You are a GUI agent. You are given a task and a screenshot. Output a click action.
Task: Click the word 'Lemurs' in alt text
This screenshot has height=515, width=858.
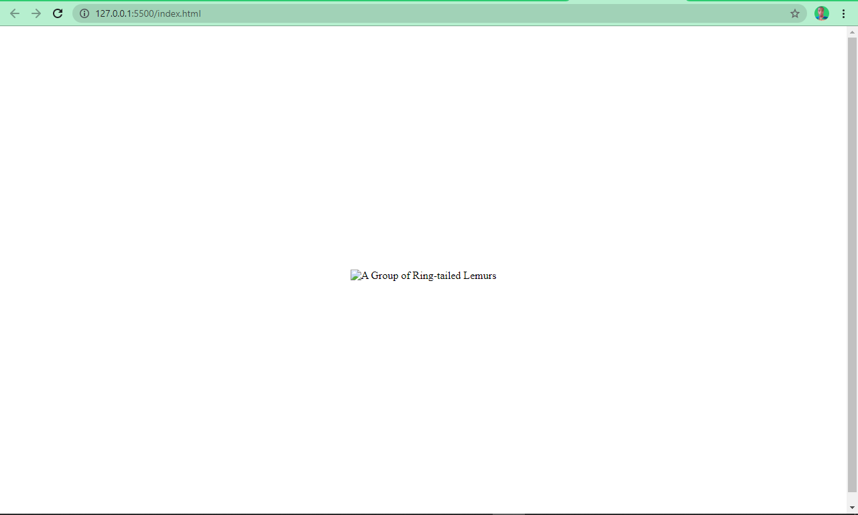479,276
